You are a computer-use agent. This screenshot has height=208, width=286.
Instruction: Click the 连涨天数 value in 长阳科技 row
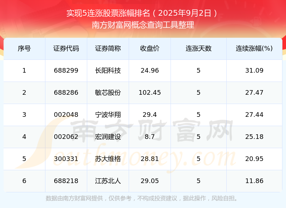198,71
